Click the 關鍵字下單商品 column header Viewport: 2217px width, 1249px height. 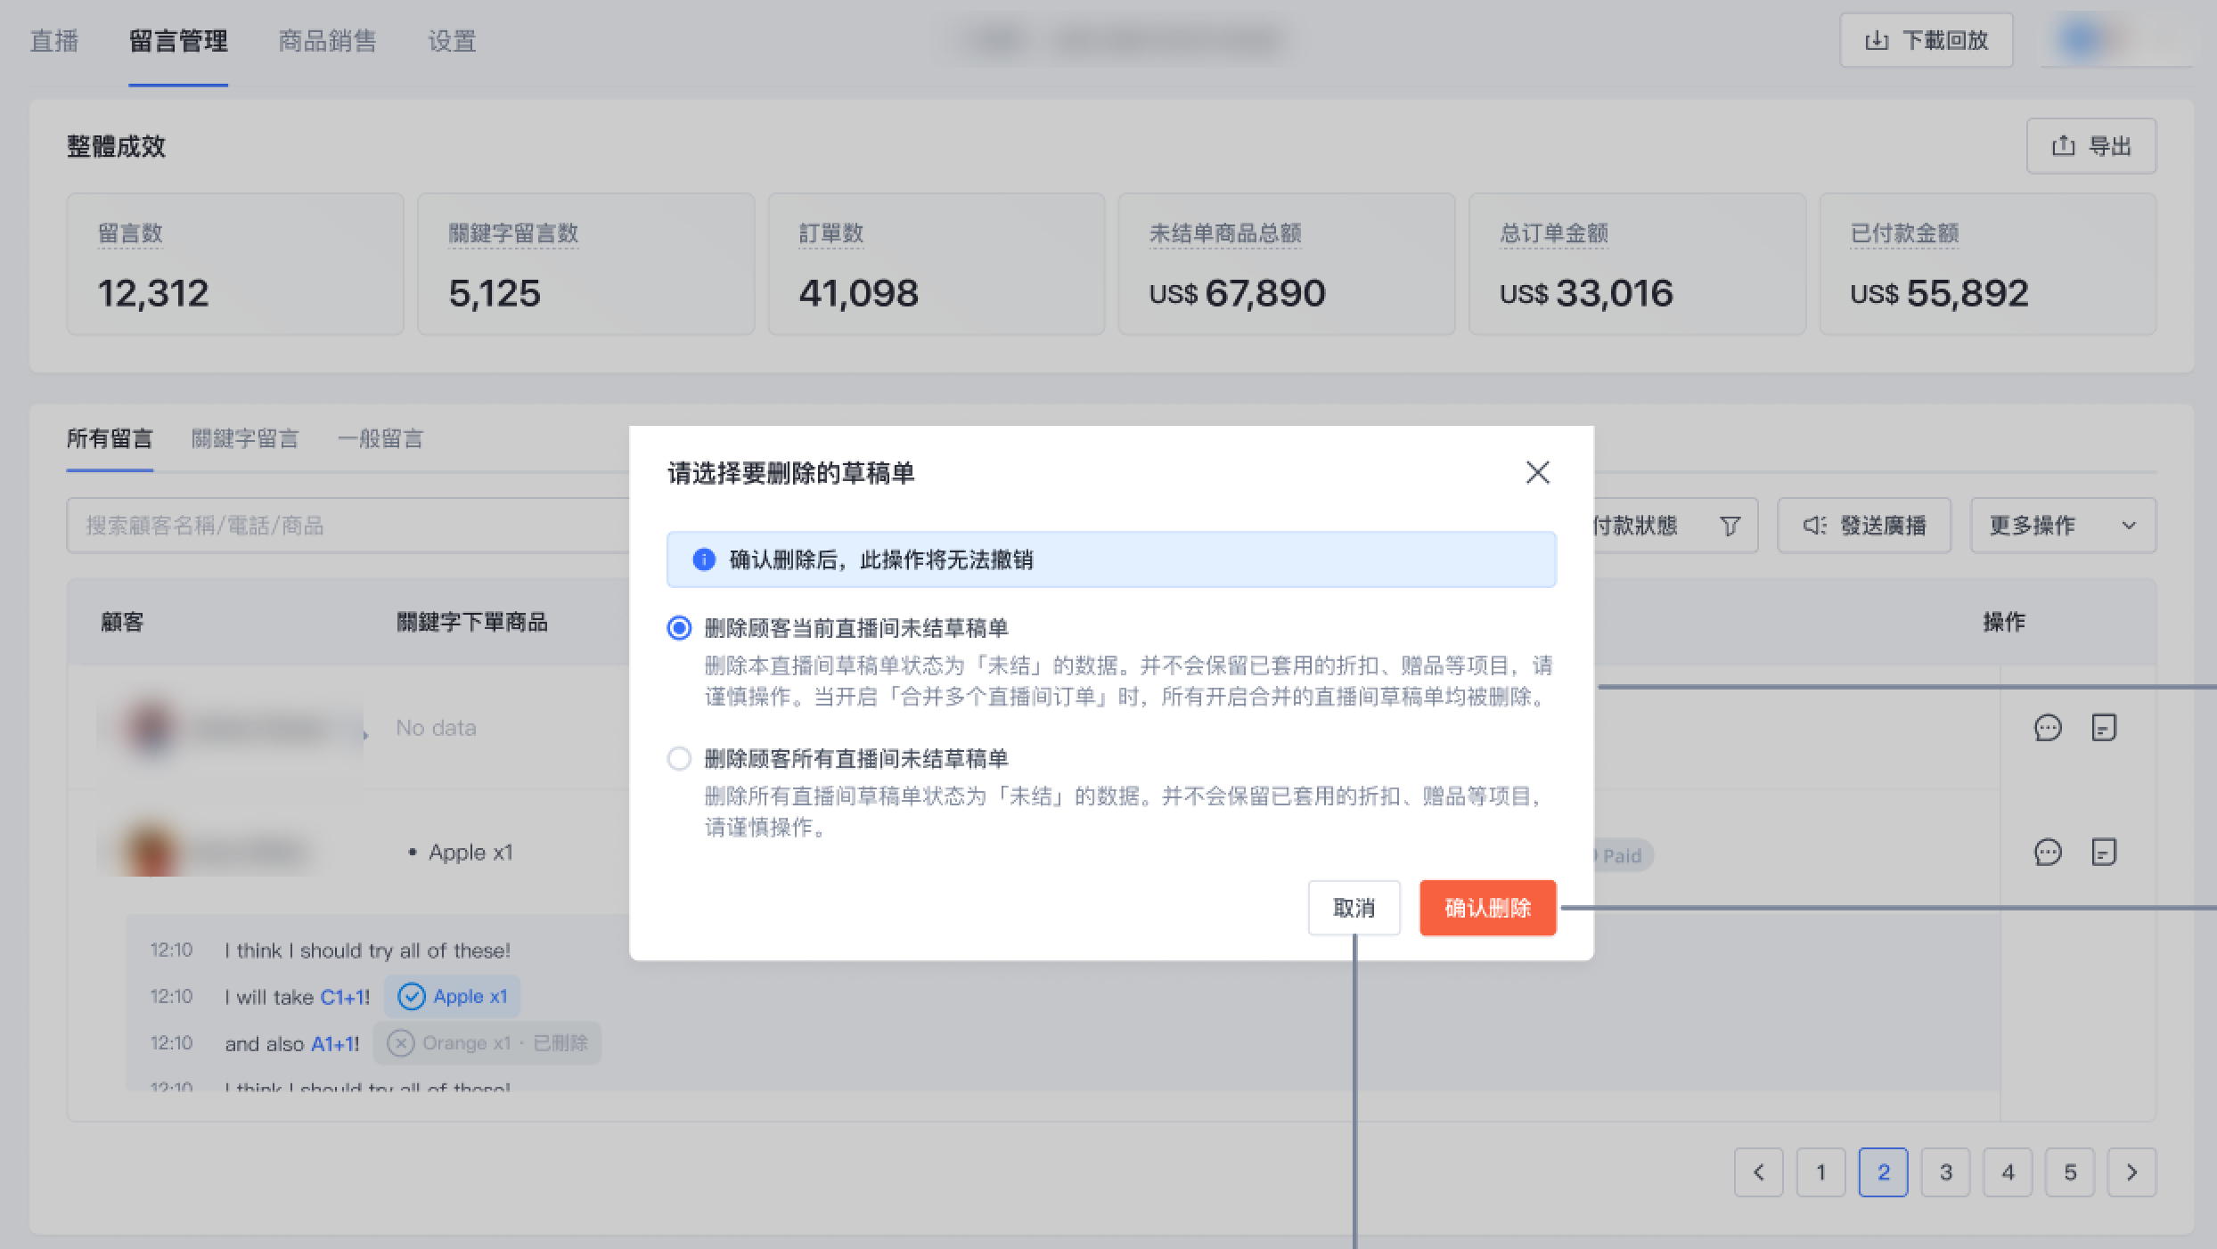[471, 622]
